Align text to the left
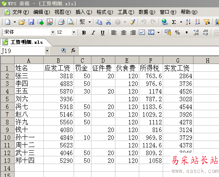The image size is (219, 177). [114, 32]
